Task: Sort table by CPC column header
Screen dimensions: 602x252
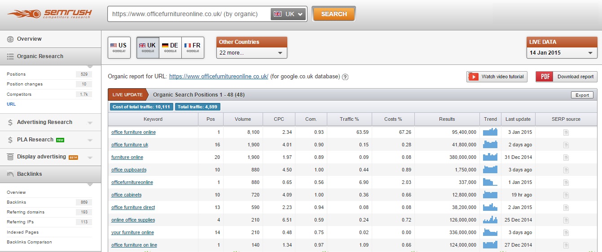Action: [x=279, y=119]
